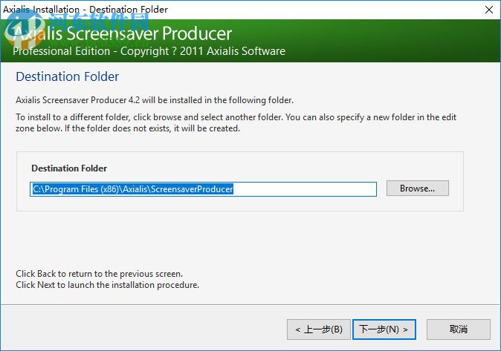
Task: Close the Axialis Installation window
Action: tap(489, 10)
